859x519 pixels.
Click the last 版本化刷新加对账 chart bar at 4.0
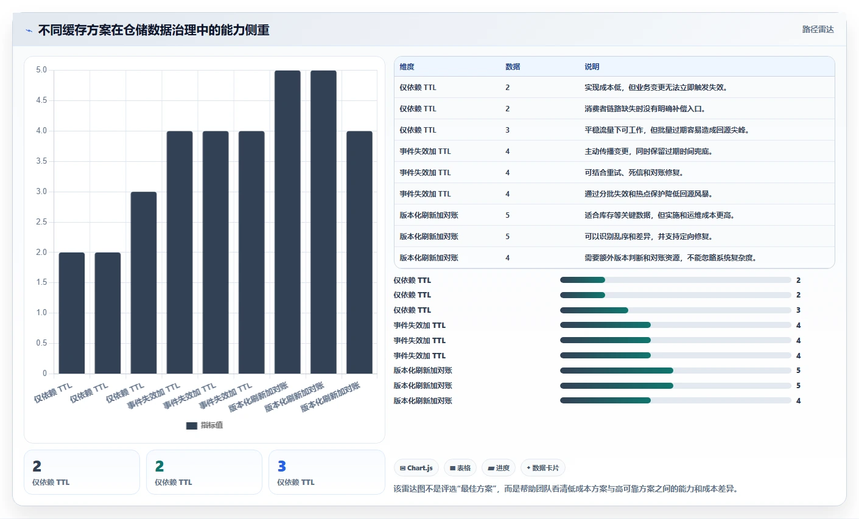coord(359,253)
